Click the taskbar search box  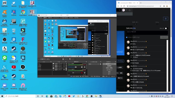tap(20, 96)
